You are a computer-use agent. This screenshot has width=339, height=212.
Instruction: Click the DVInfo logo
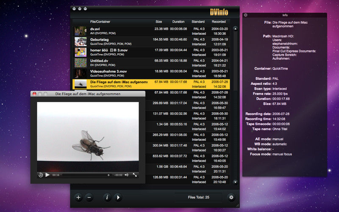[x=219, y=12]
